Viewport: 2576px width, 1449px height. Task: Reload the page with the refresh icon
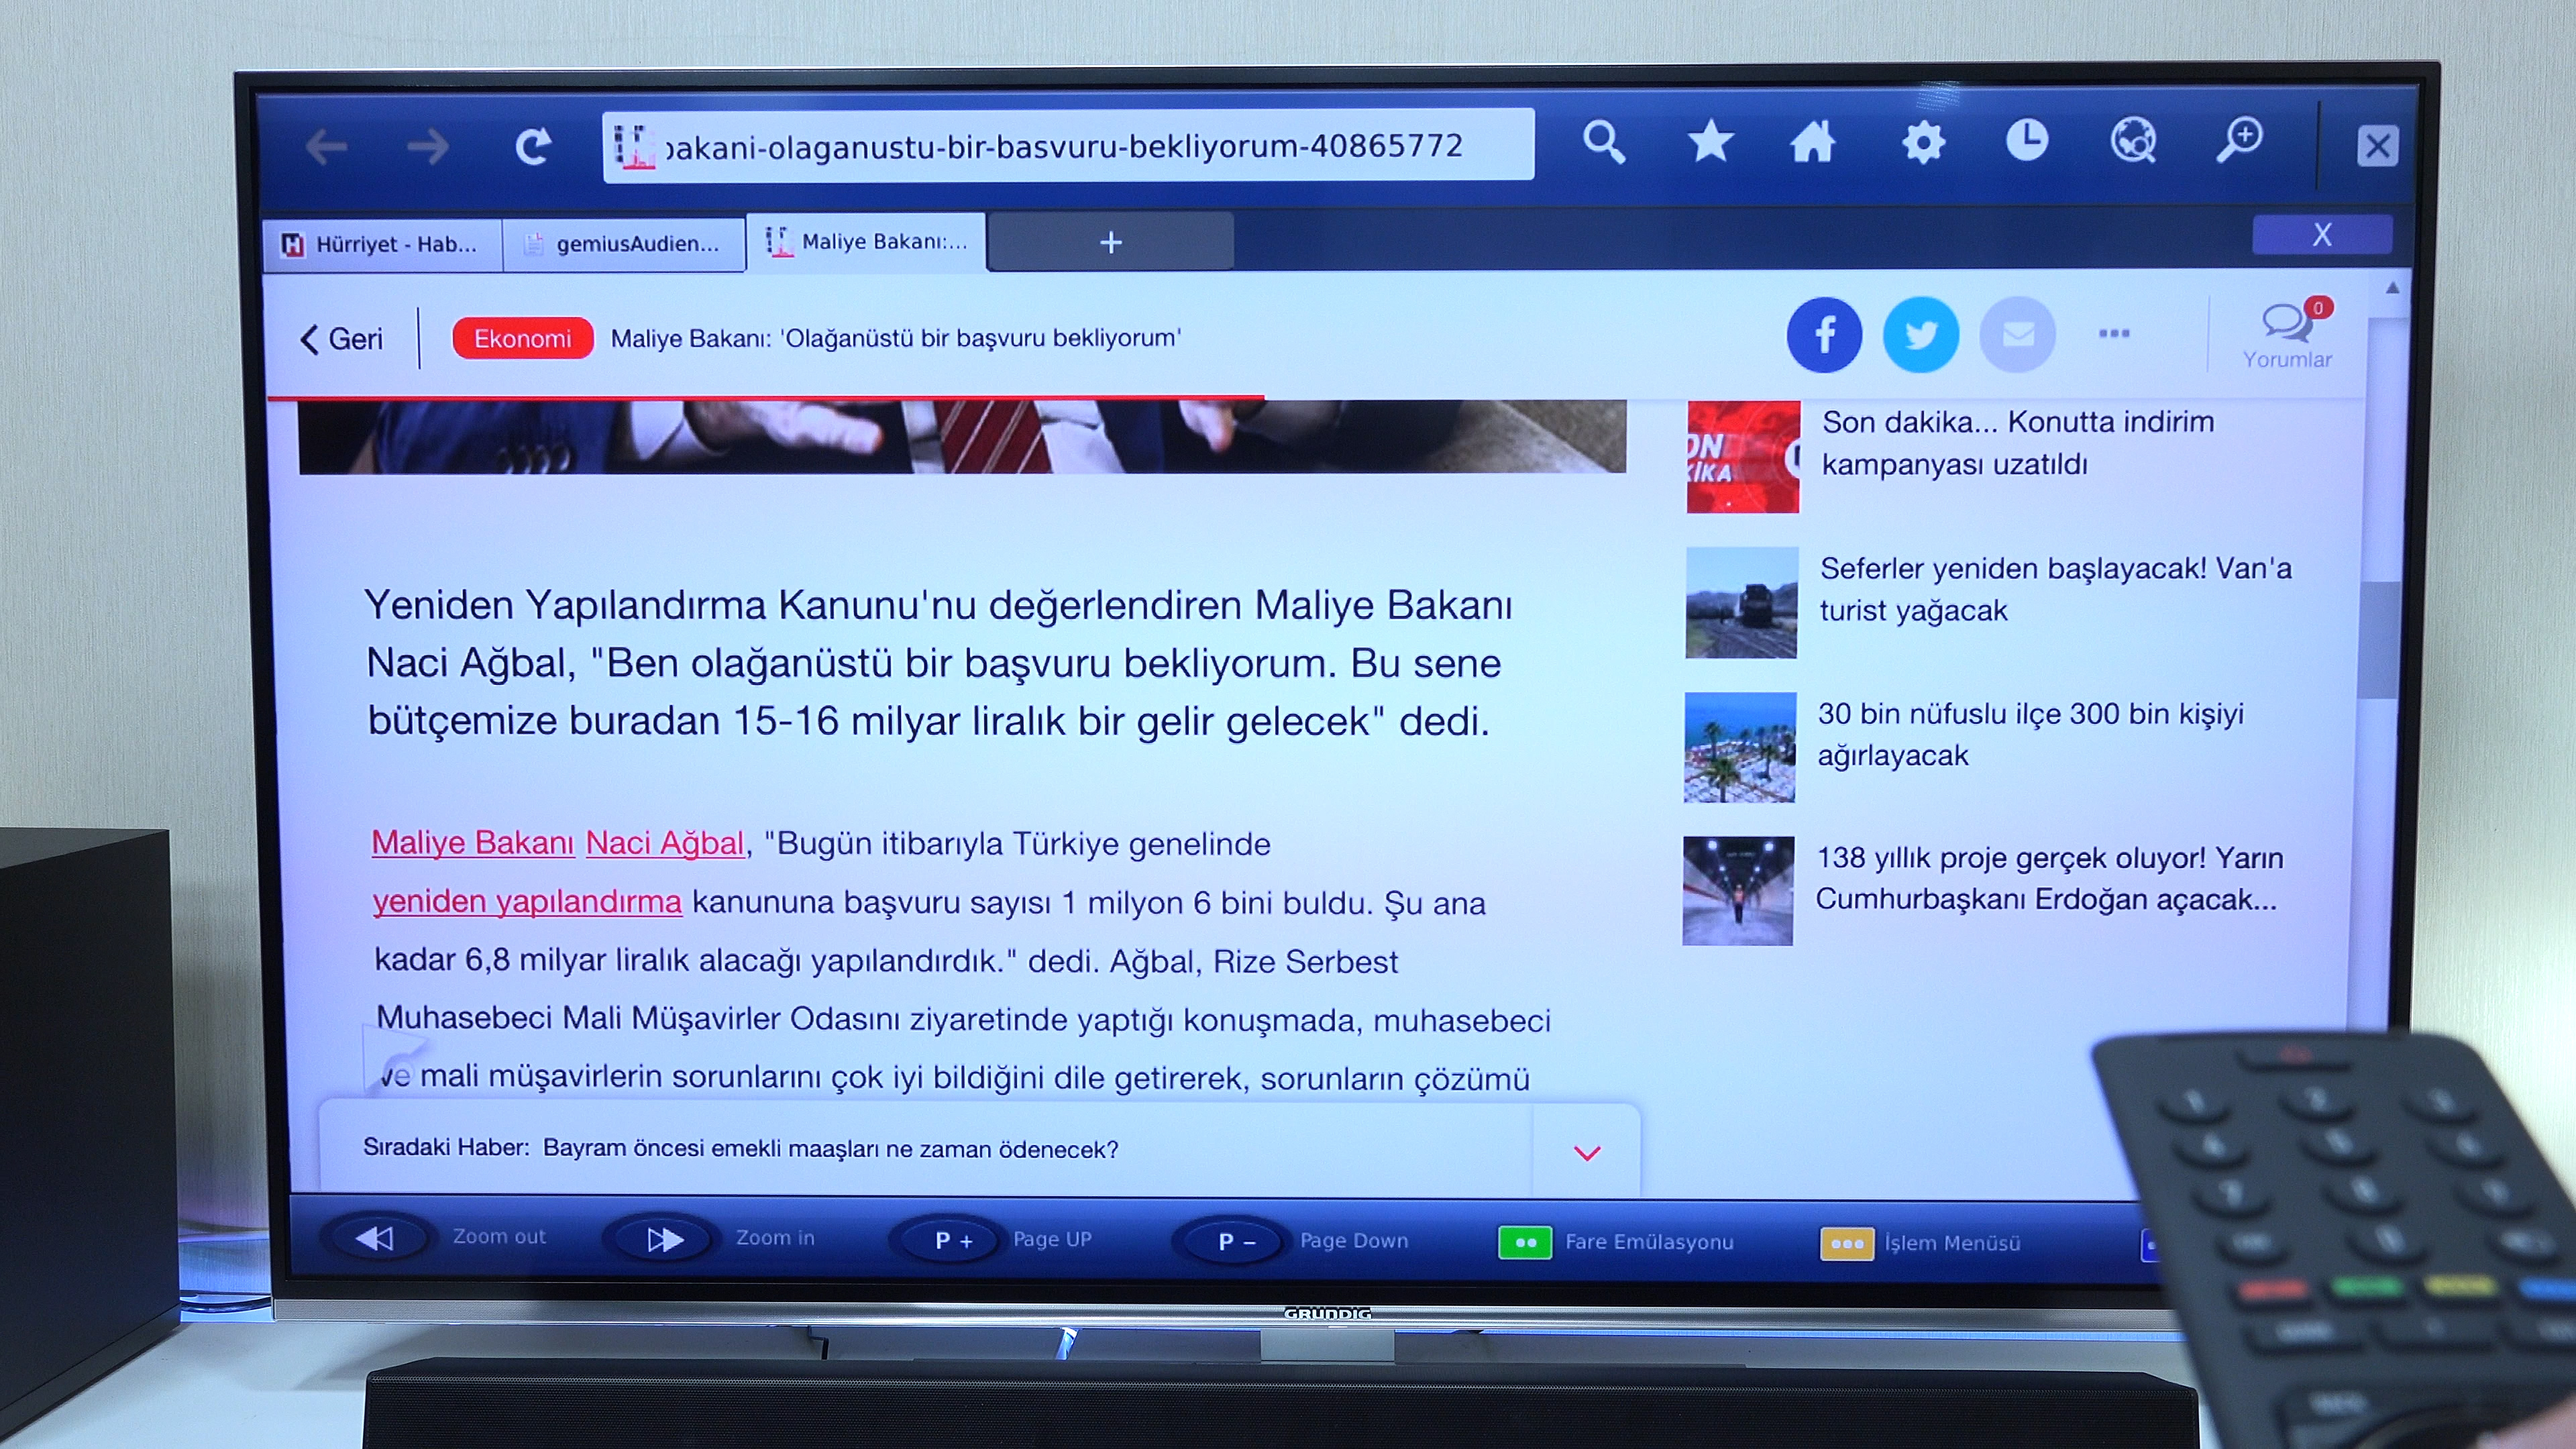(x=533, y=146)
